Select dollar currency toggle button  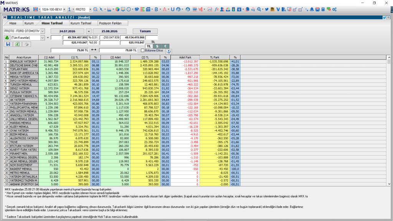157,46
